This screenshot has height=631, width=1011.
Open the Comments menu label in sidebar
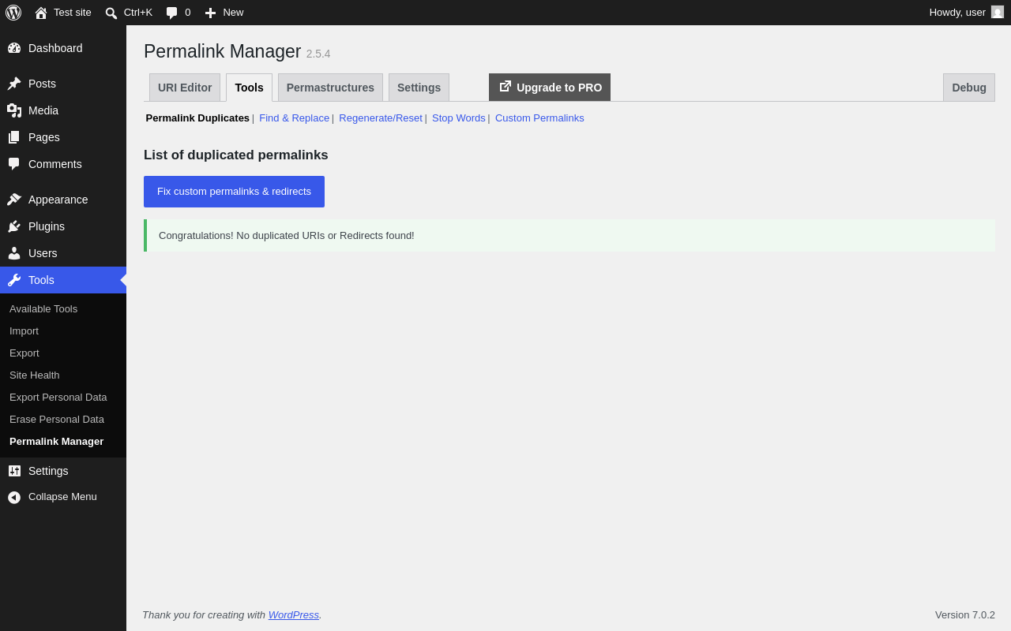coord(55,164)
